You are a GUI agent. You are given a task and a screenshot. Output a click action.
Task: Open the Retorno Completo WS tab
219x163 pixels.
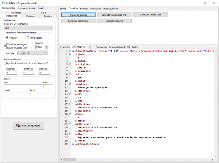[x=119, y=47]
